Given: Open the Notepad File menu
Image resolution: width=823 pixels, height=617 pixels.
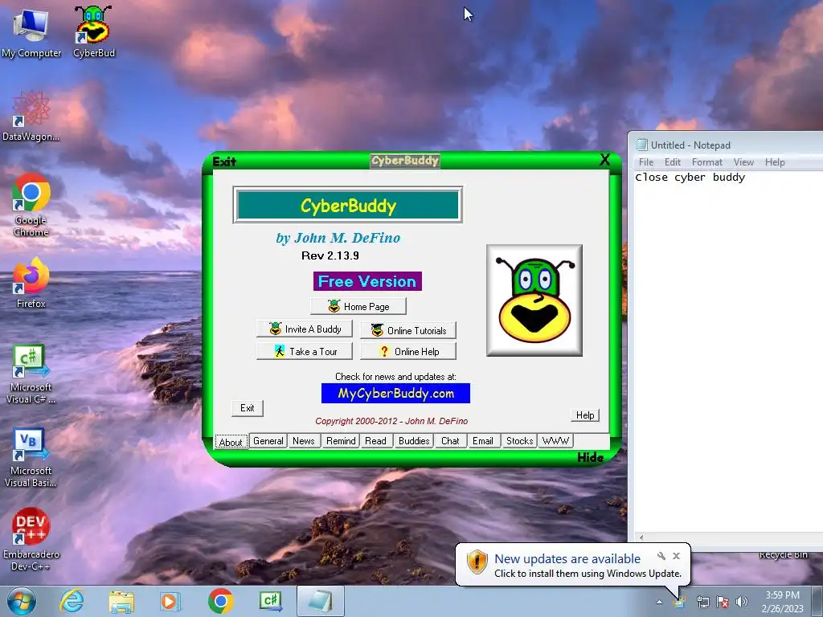Looking at the screenshot, I should (x=646, y=162).
